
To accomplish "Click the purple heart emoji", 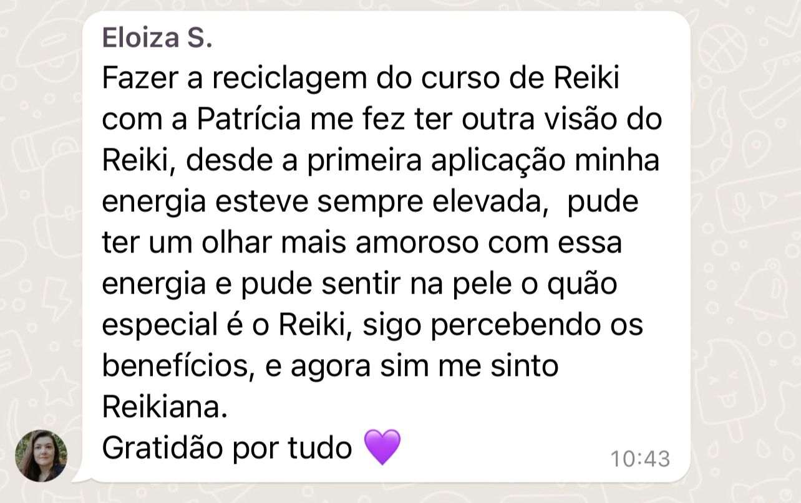I will tap(382, 447).
